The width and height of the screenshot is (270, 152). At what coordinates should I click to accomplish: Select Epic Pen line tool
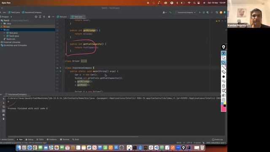coord(224,68)
